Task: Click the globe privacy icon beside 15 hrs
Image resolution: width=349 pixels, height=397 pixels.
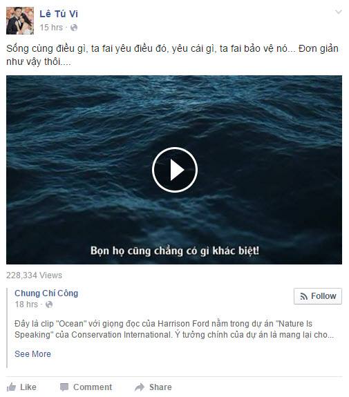Action: coord(74,28)
